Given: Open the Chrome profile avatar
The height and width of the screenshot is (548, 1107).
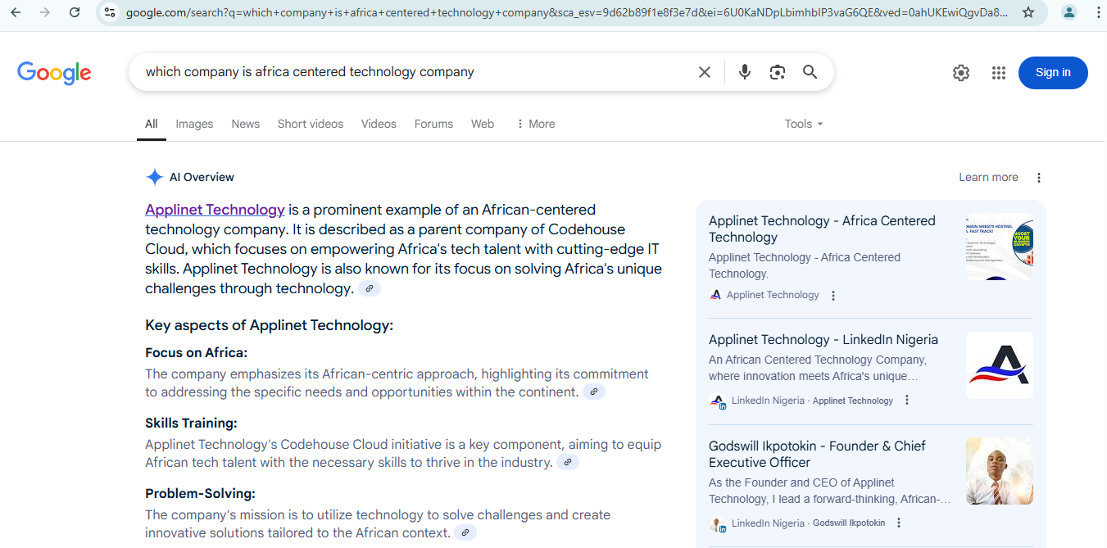Looking at the screenshot, I should click(x=1069, y=12).
